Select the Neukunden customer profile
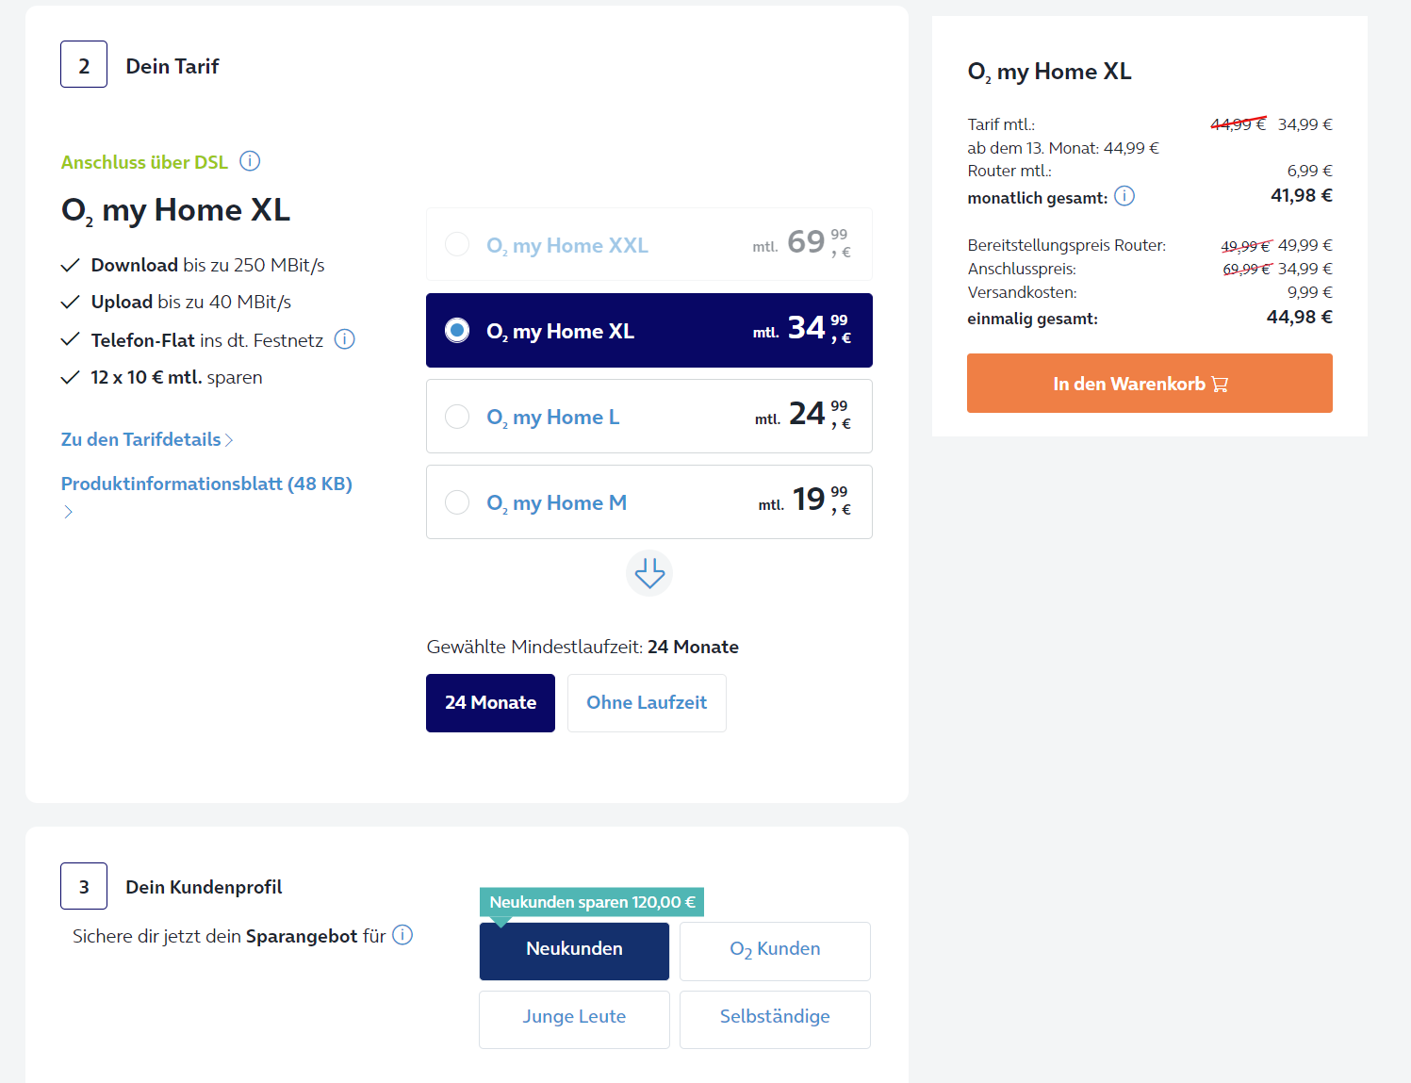The image size is (1411, 1083). click(x=574, y=949)
